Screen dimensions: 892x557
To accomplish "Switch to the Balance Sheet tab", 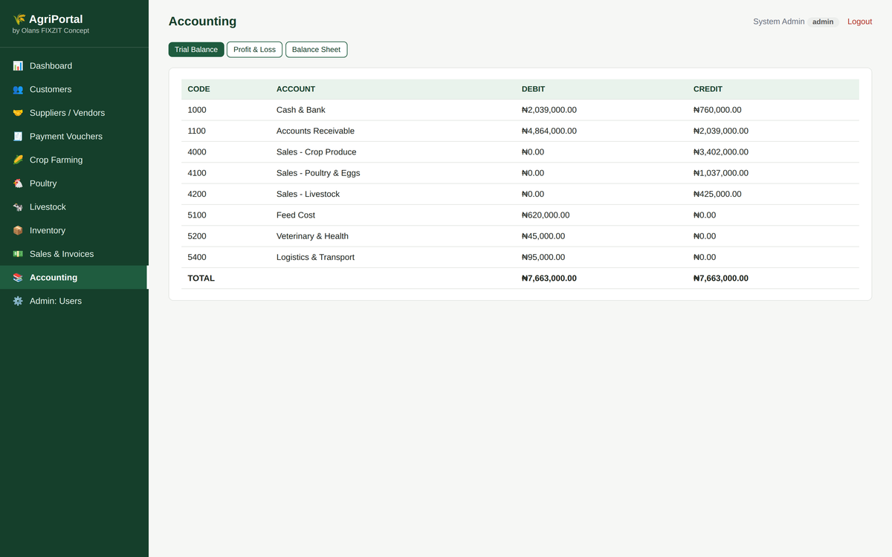I will point(316,50).
